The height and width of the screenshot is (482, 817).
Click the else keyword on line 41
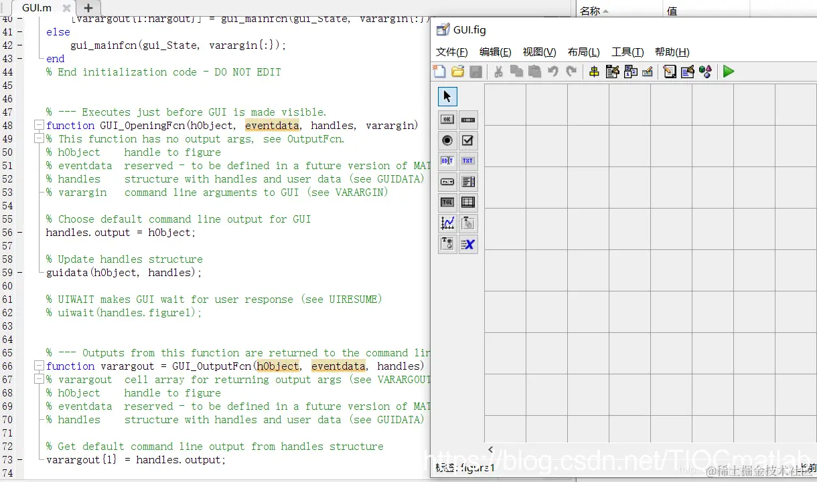click(58, 32)
